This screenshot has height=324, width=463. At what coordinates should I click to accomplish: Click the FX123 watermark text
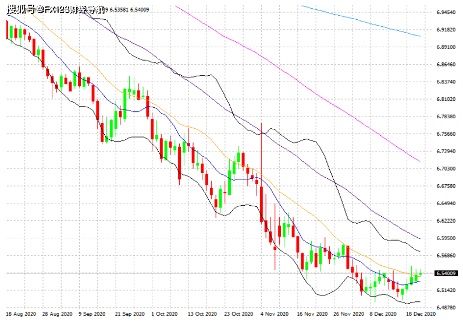(x=56, y=9)
